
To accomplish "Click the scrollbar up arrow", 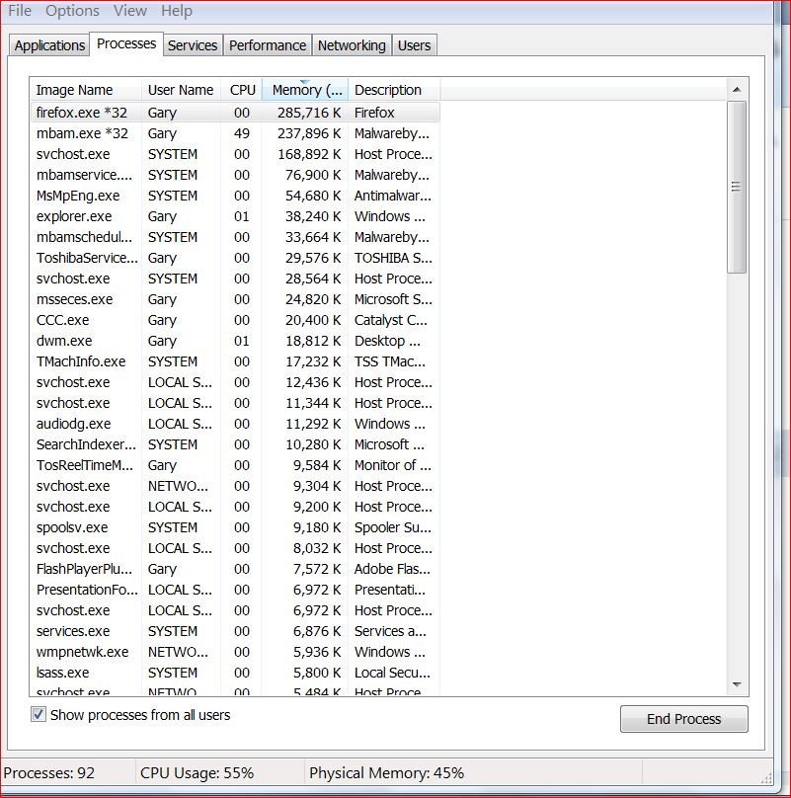I will click(x=737, y=90).
